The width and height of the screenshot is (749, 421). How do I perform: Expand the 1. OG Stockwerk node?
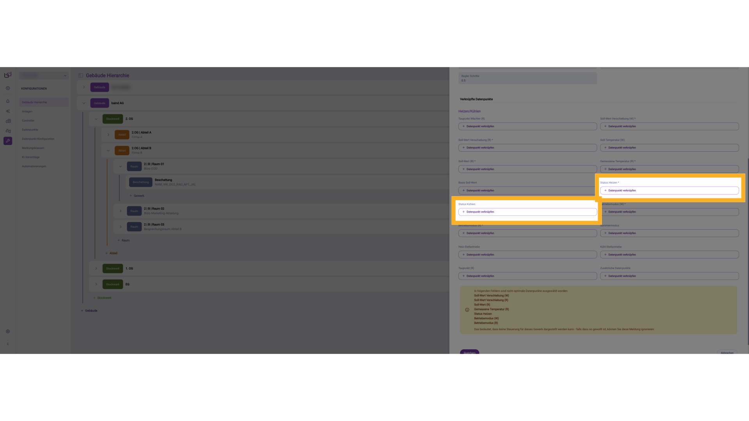(x=96, y=269)
